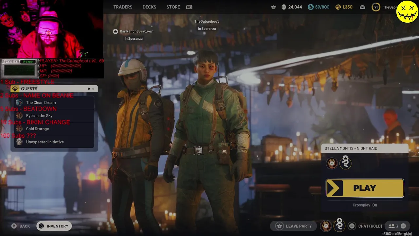Click the streamer webcam feed

click(52, 29)
